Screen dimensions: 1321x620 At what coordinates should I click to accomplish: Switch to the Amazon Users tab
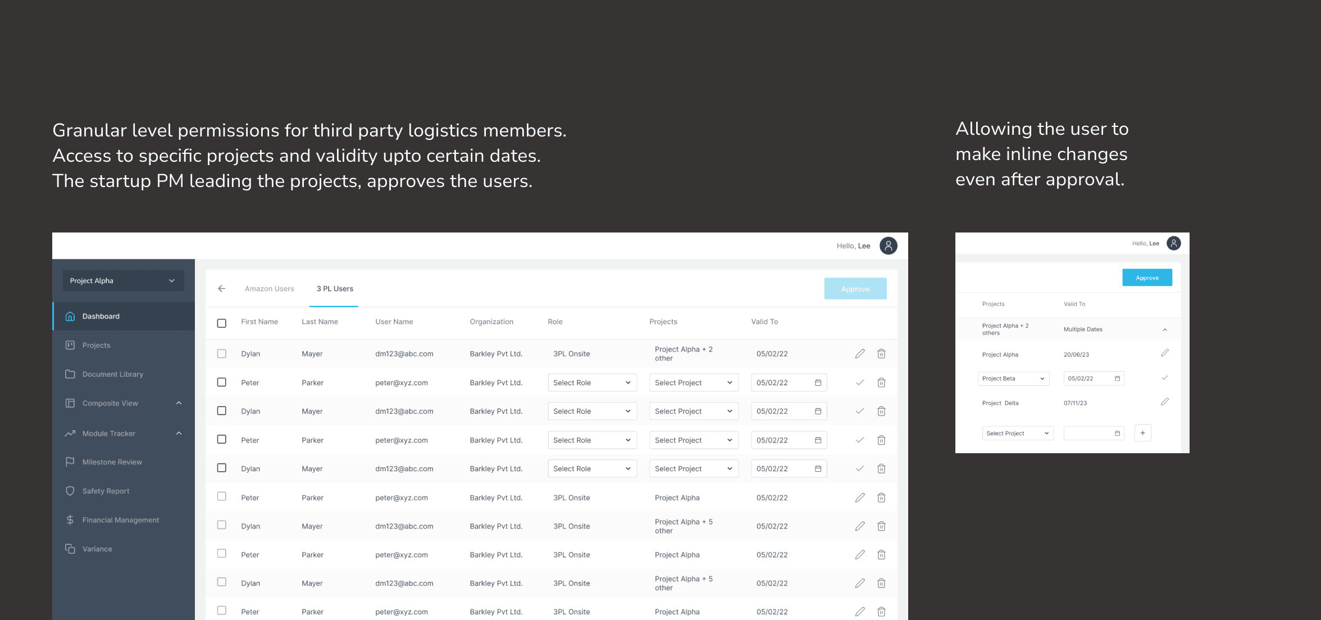coord(269,288)
